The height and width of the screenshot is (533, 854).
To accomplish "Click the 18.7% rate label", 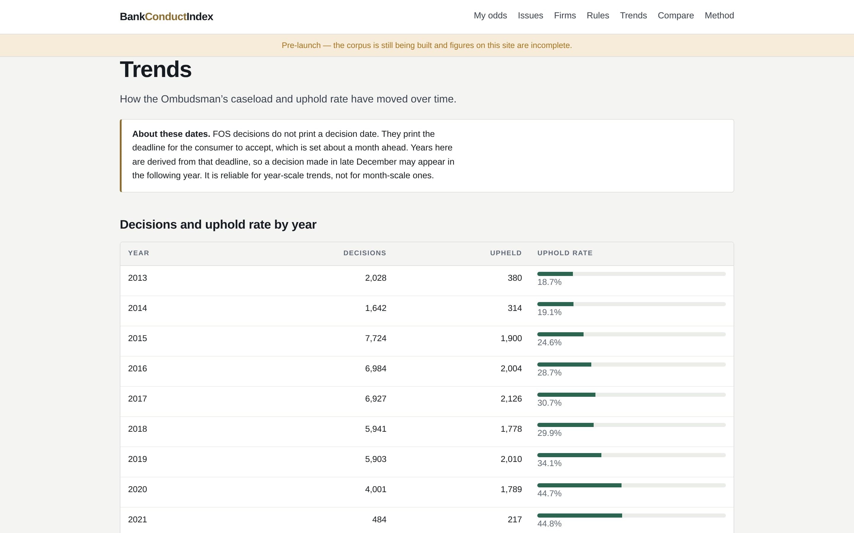I will (549, 282).
